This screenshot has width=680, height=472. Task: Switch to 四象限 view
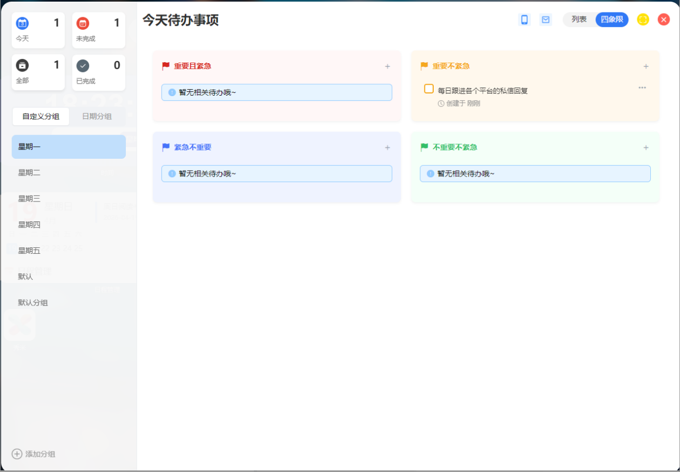(612, 19)
